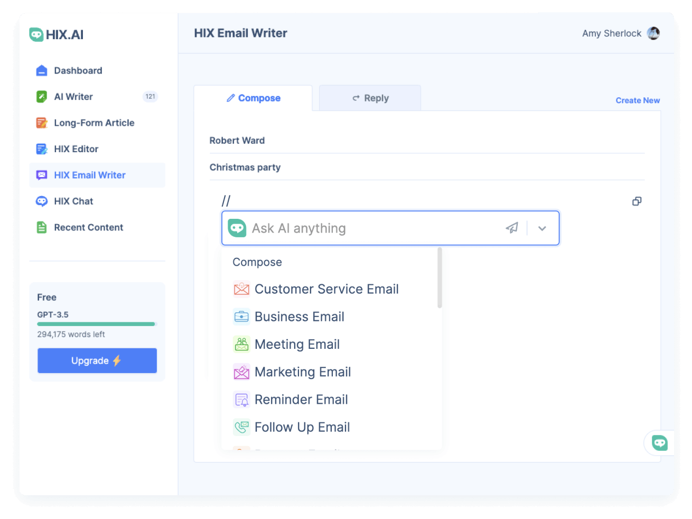Click the Upgrade button

tap(97, 360)
